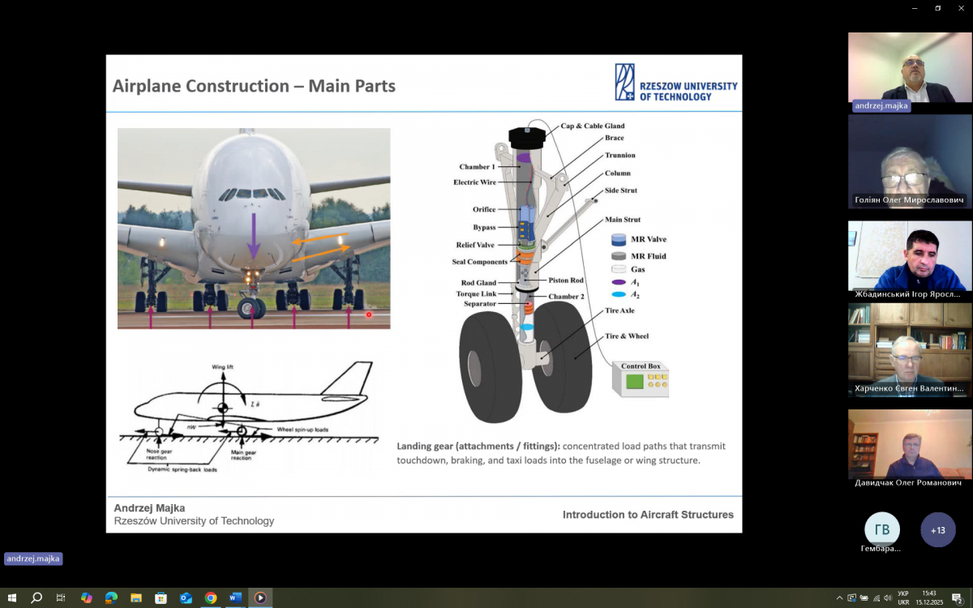Open the Windows Start menu
This screenshot has height=608, width=973.
(12, 598)
